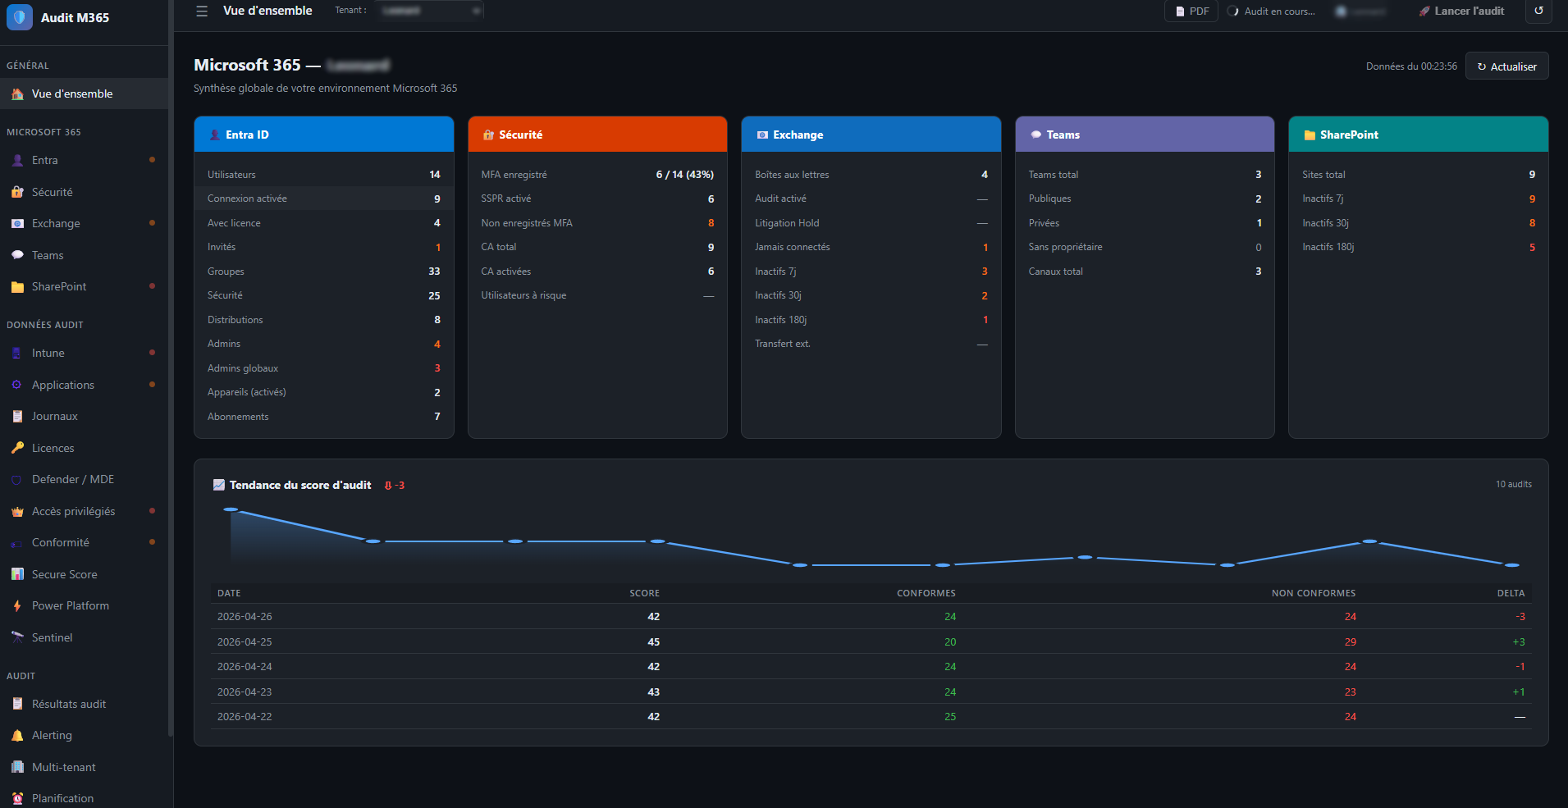Image resolution: width=1568 pixels, height=808 pixels.
Task: Switch to Vue d'ensemble
Action: tap(71, 94)
